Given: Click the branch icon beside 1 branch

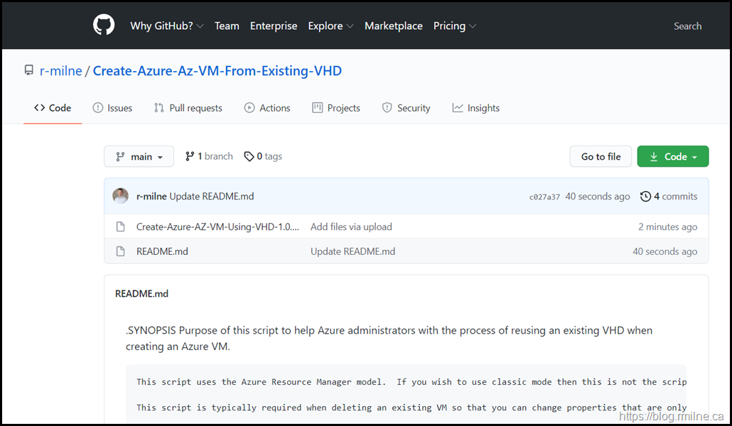Looking at the screenshot, I should click(x=190, y=156).
